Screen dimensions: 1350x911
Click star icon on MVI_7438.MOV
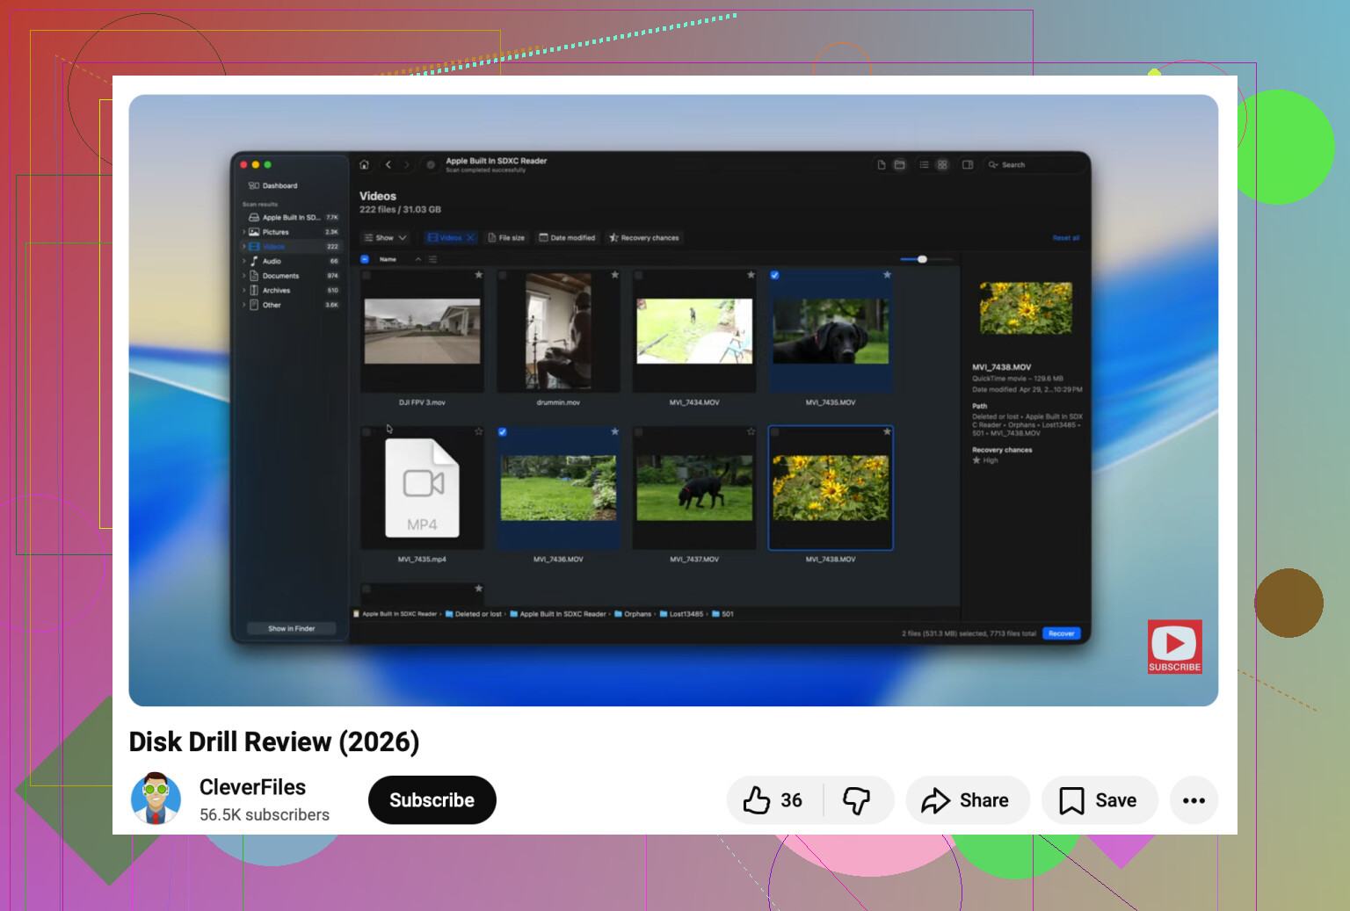[888, 431]
